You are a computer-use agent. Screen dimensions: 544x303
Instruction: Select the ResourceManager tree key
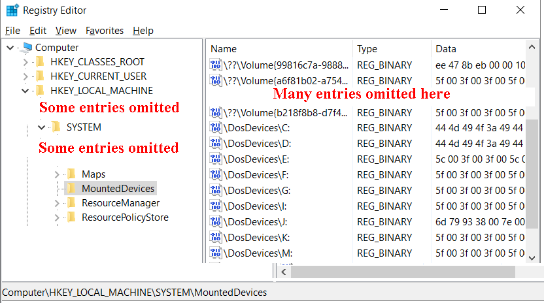[120, 203]
